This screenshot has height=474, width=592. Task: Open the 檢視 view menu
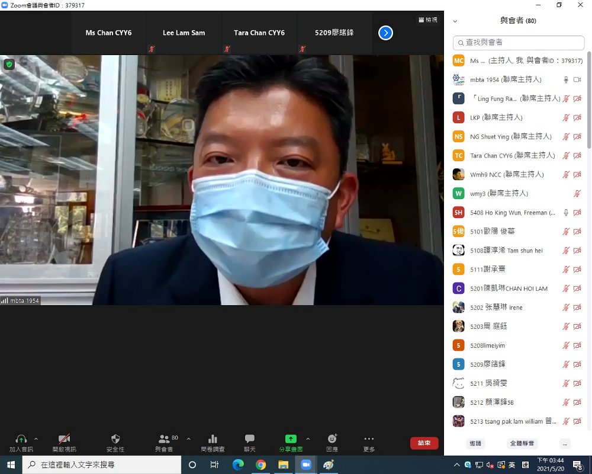tap(428, 20)
